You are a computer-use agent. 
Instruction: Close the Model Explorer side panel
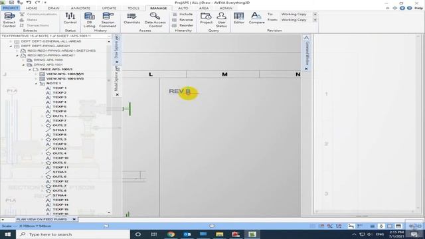tap(117, 94)
